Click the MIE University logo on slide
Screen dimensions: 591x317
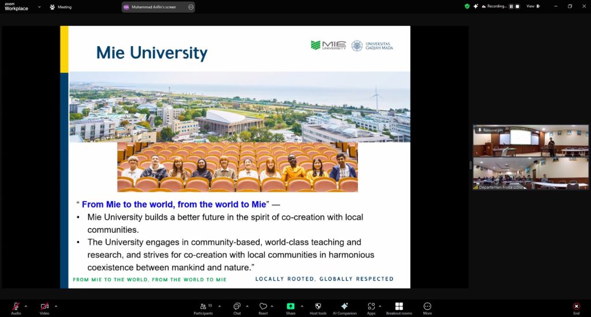click(x=328, y=46)
